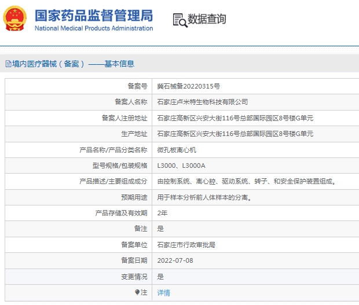359x305 pixels.
Task: Click the 预期用途 label
Action: (x=134, y=197)
